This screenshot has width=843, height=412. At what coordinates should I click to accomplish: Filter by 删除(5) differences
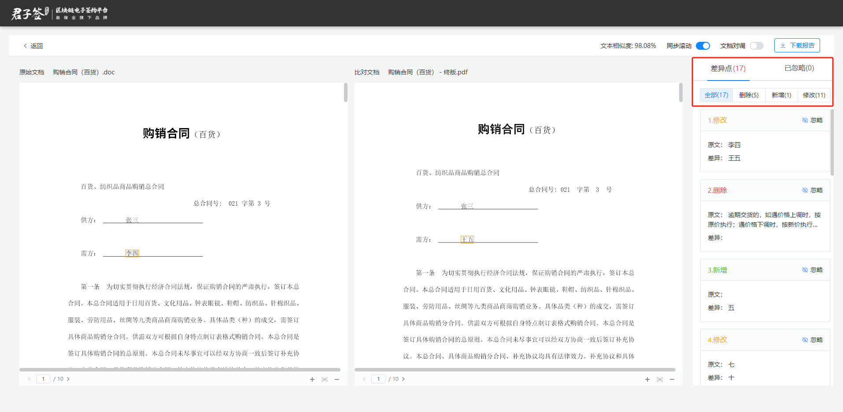coord(749,95)
